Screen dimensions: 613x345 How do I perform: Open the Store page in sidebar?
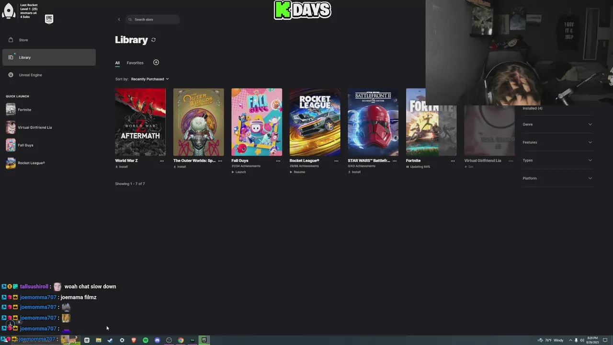[x=49, y=40]
